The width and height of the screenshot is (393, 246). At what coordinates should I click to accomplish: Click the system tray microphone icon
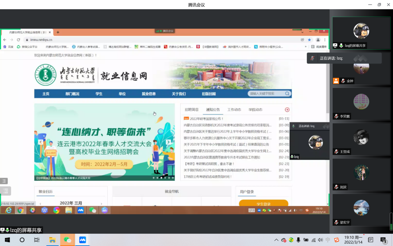pyautogui.click(x=298, y=240)
